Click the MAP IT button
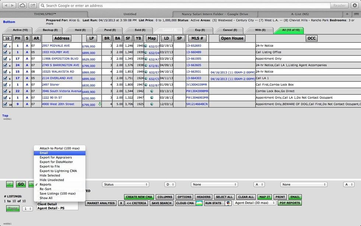 pyautogui.click(x=264, y=197)
